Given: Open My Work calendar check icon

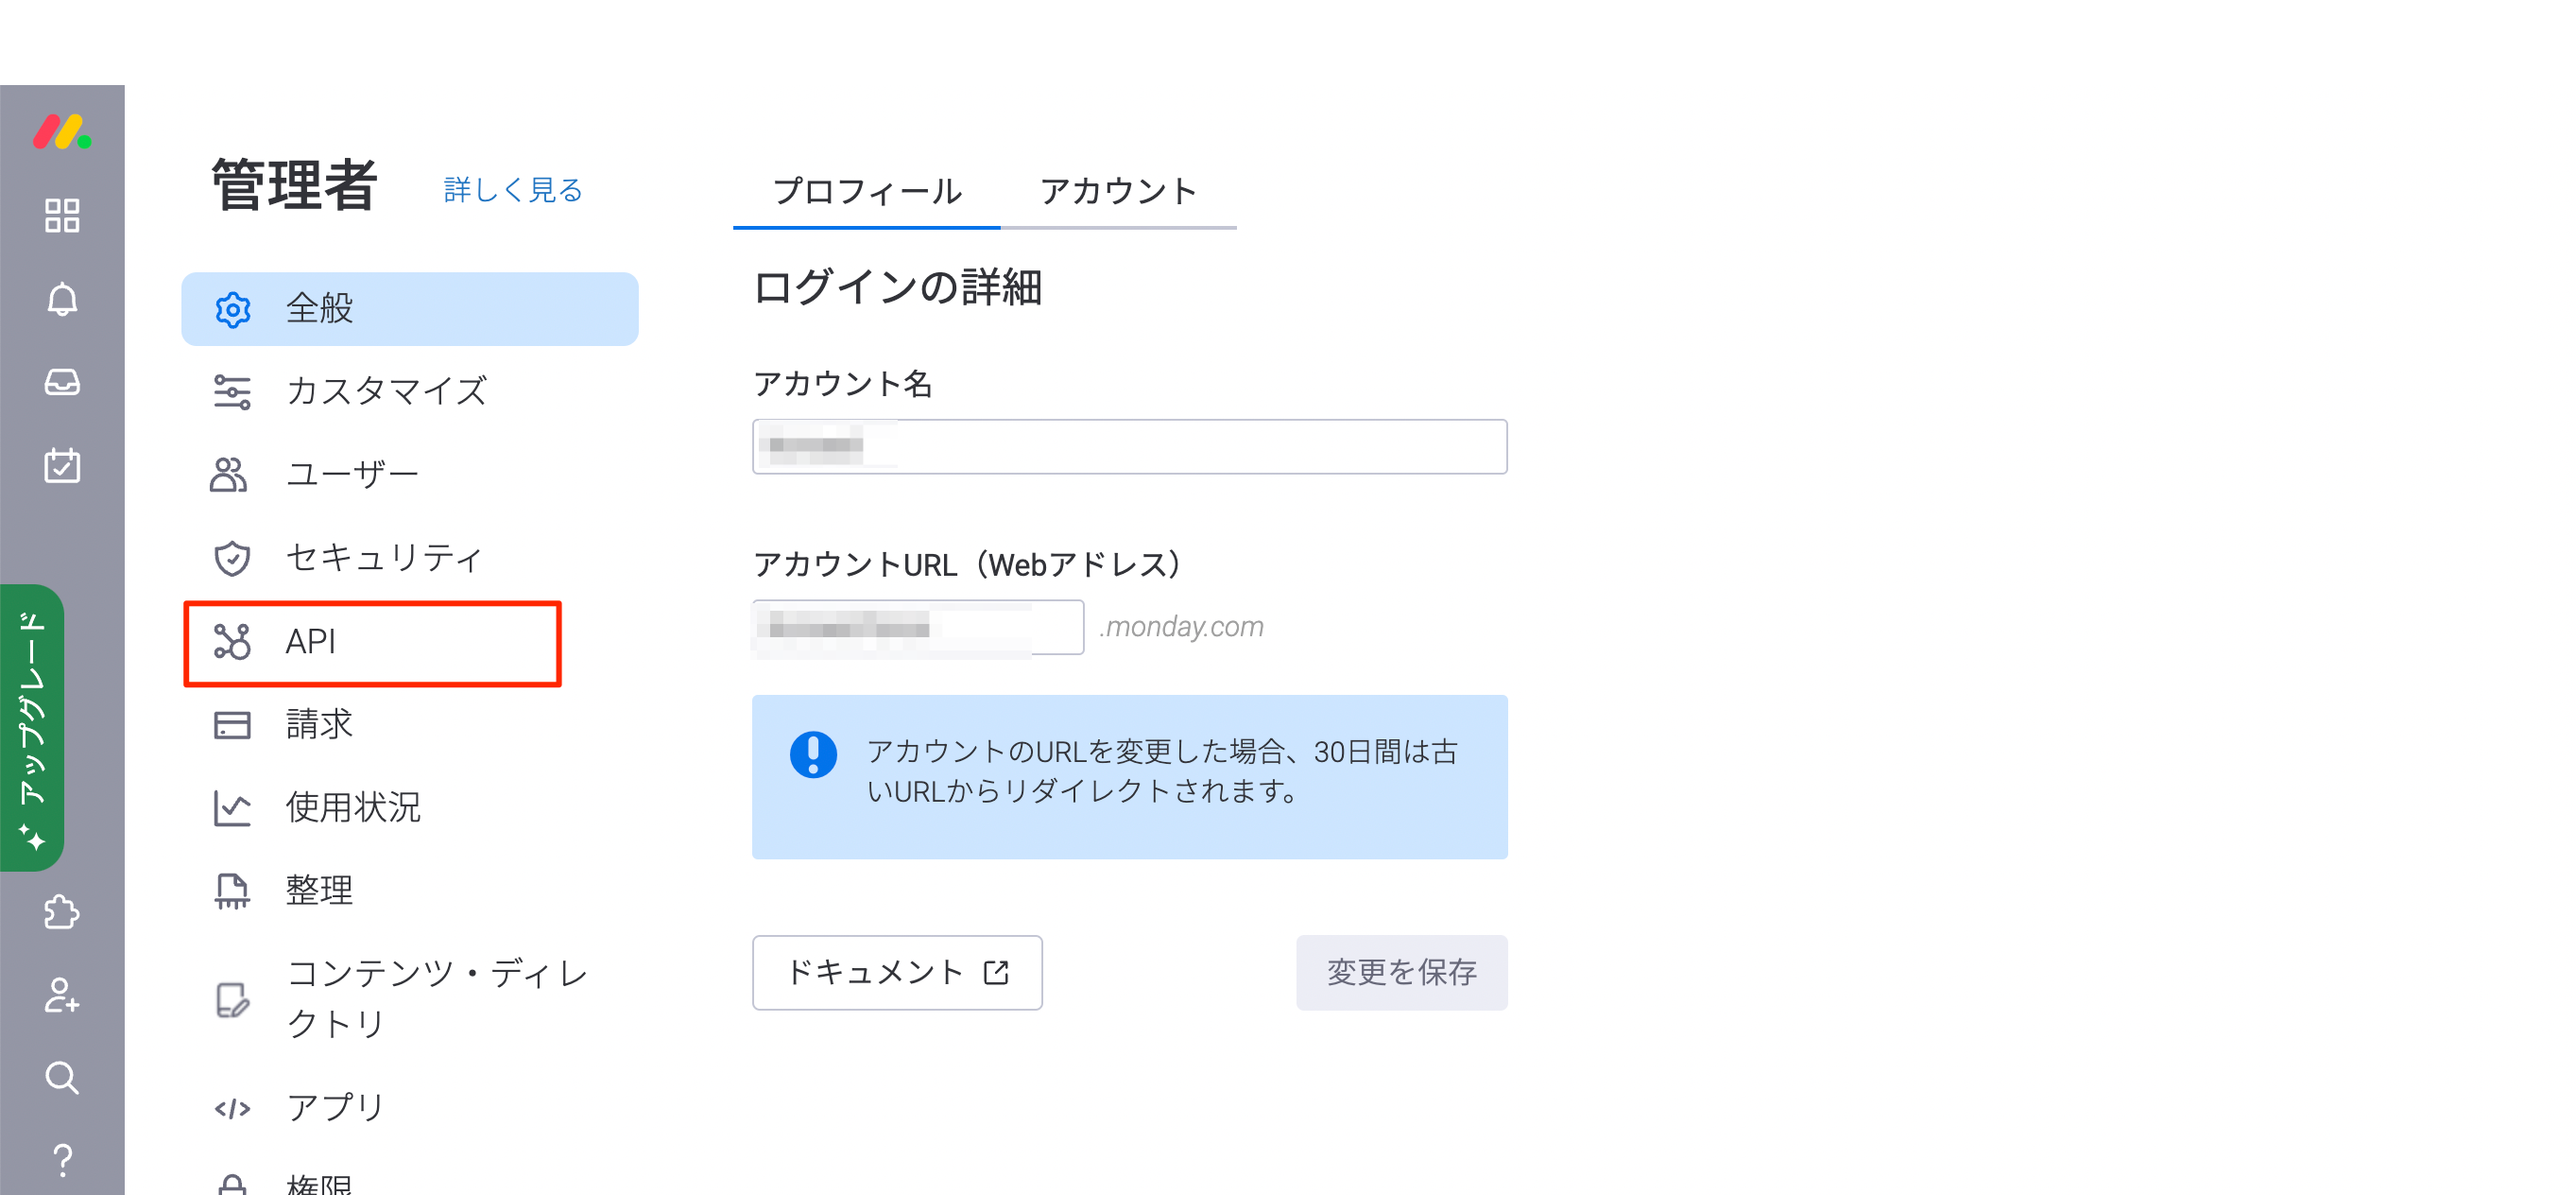Looking at the screenshot, I should pyautogui.click(x=62, y=465).
